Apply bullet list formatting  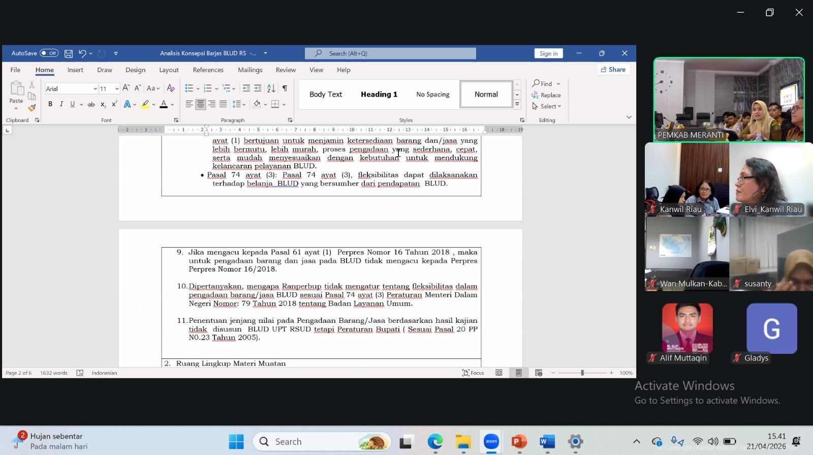pyautogui.click(x=189, y=88)
